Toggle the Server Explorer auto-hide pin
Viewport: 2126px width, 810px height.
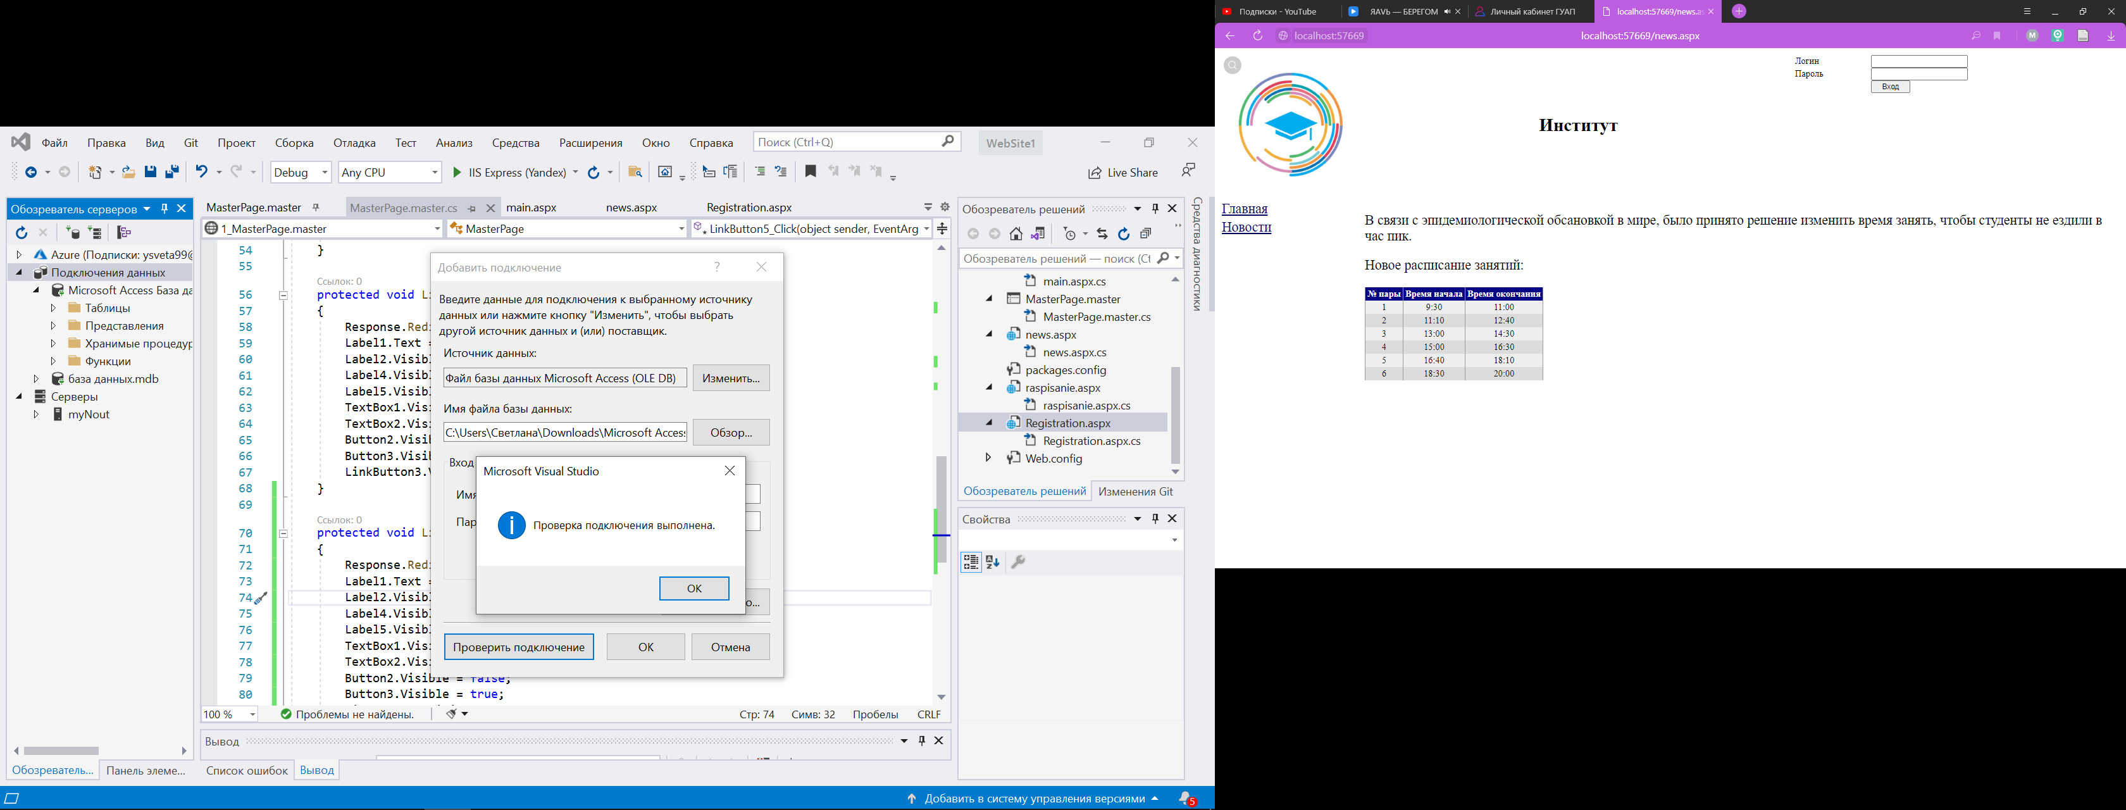click(165, 209)
